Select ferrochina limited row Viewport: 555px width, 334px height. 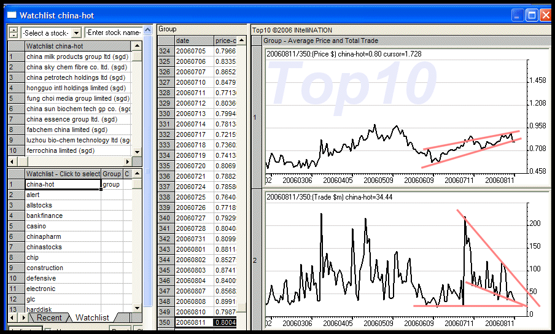coord(77,150)
